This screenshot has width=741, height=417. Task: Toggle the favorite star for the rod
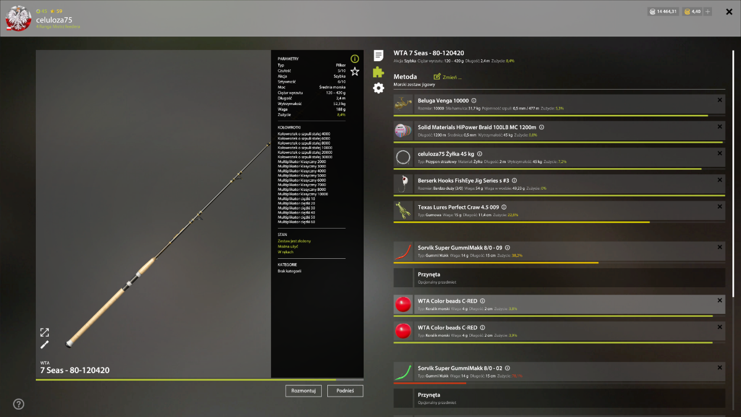coord(354,72)
